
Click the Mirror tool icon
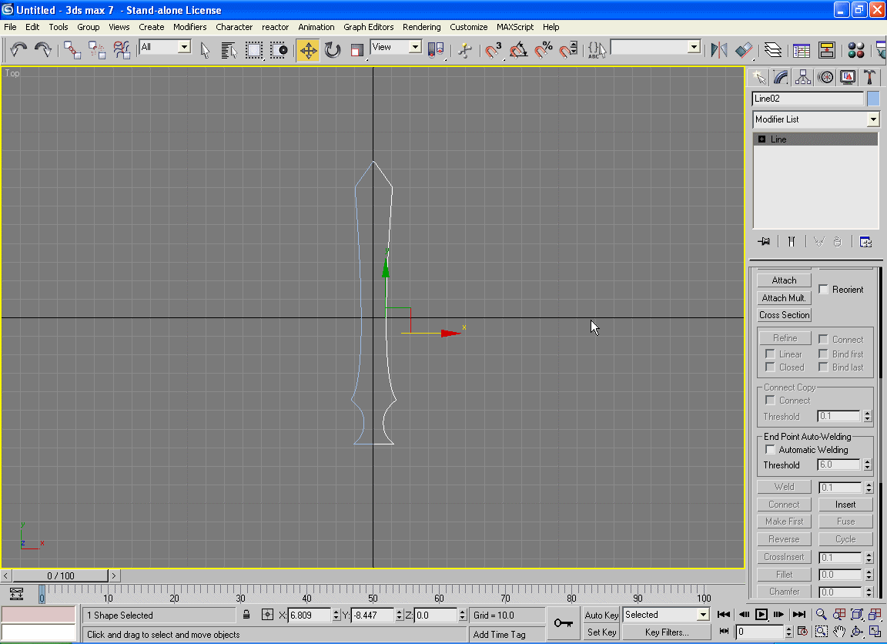719,50
